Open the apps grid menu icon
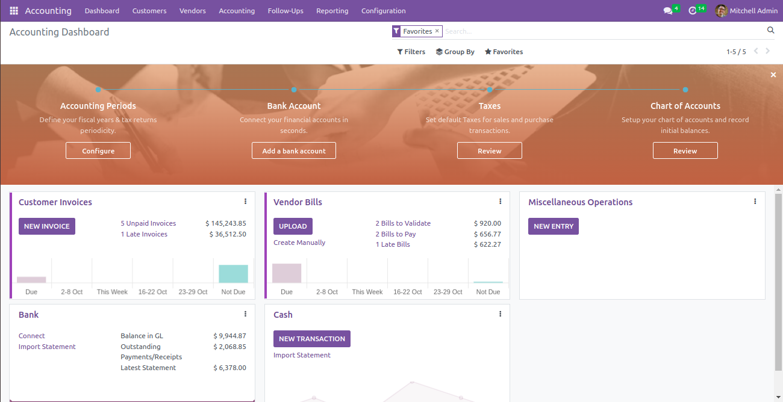 (14, 11)
